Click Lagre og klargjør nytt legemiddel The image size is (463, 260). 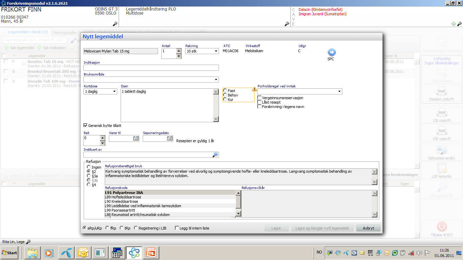[322, 228]
